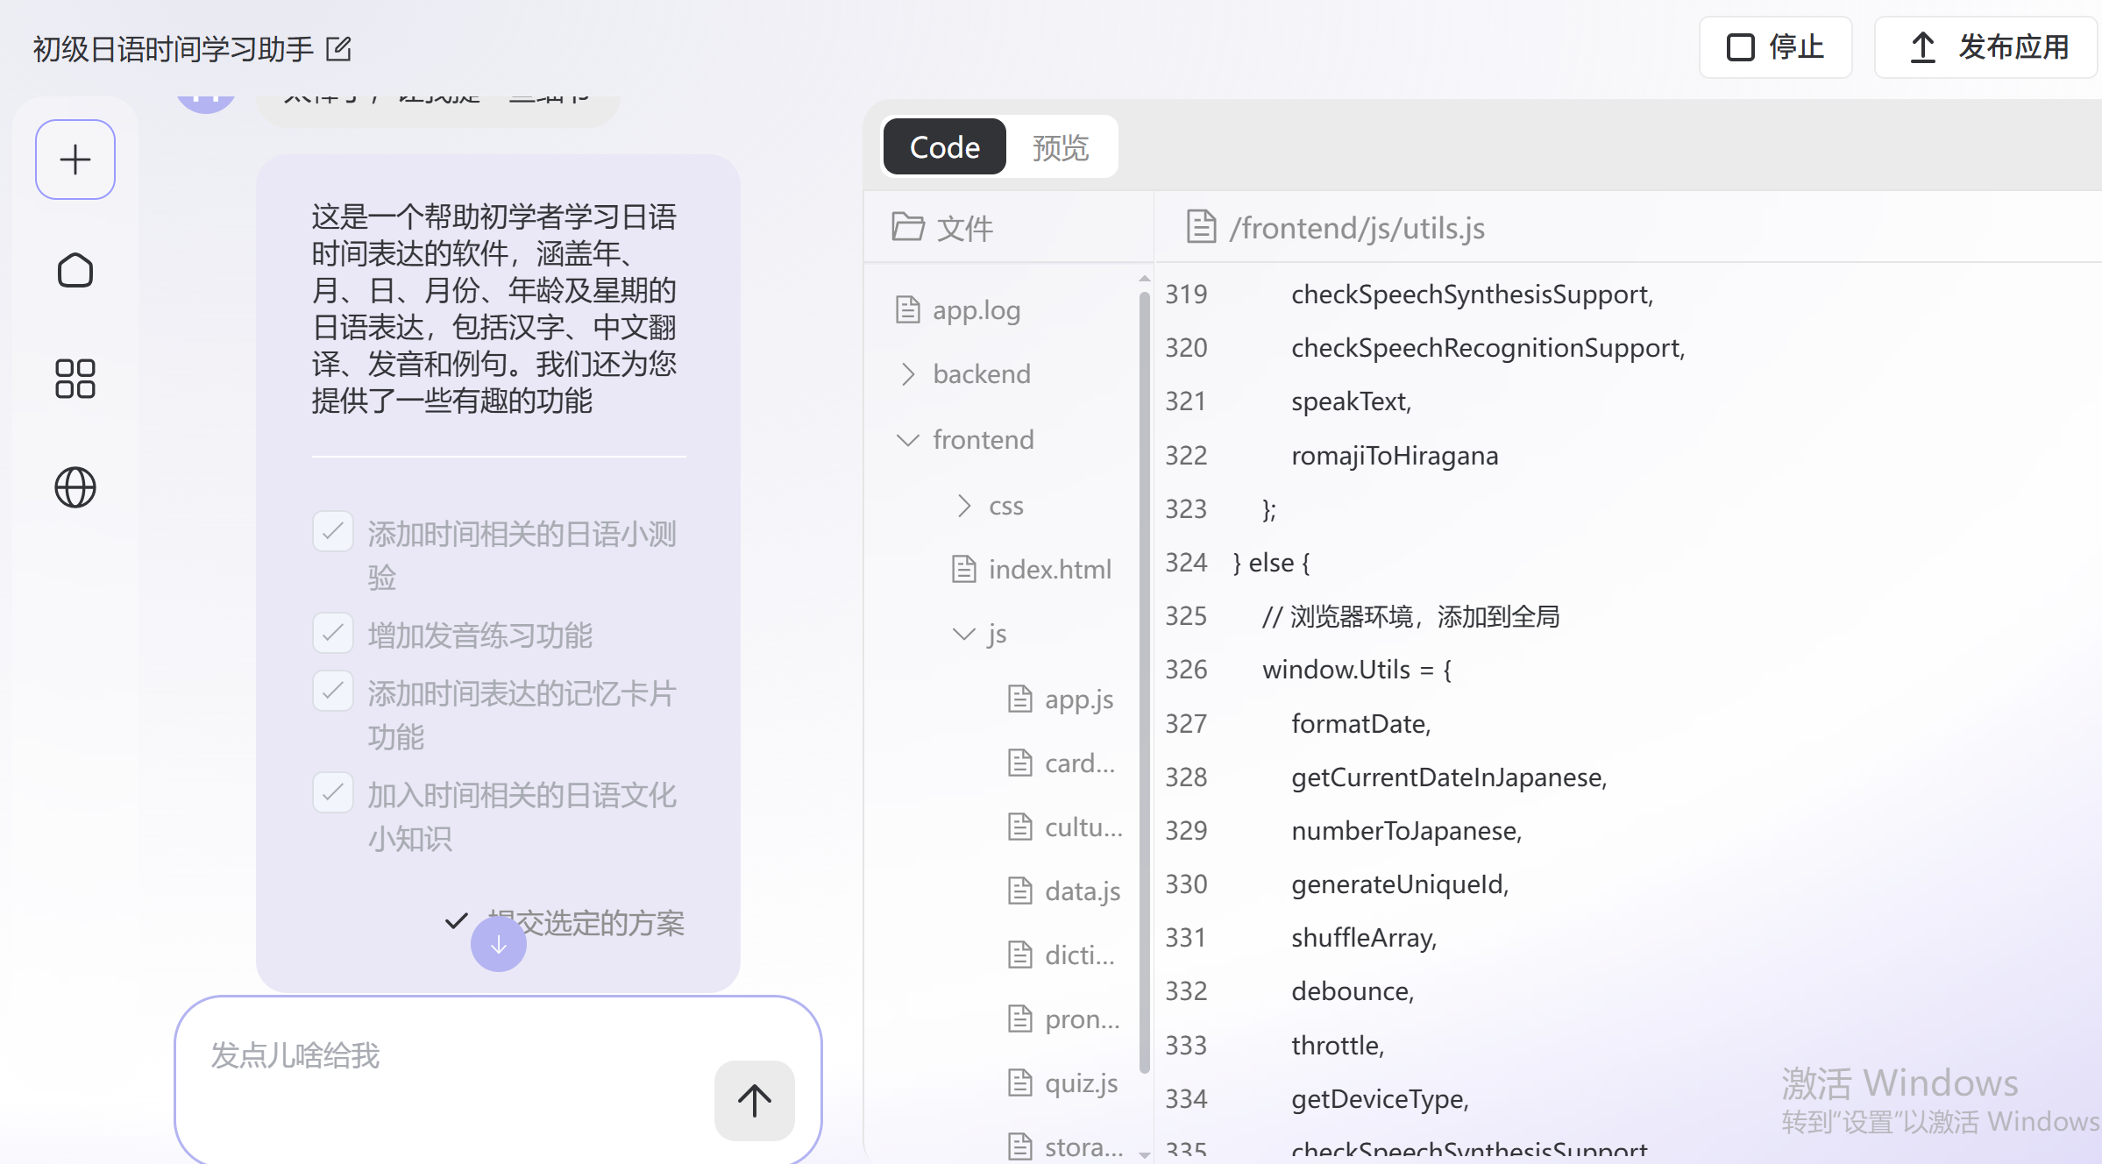Click the globe icon in sidebar
The width and height of the screenshot is (2102, 1164).
coord(75,487)
